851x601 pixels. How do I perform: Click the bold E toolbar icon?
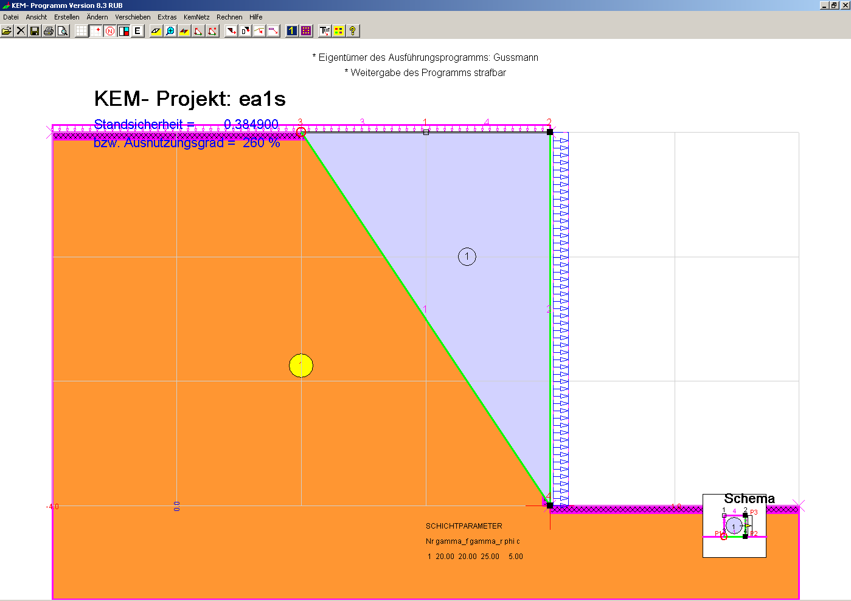(x=137, y=30)
